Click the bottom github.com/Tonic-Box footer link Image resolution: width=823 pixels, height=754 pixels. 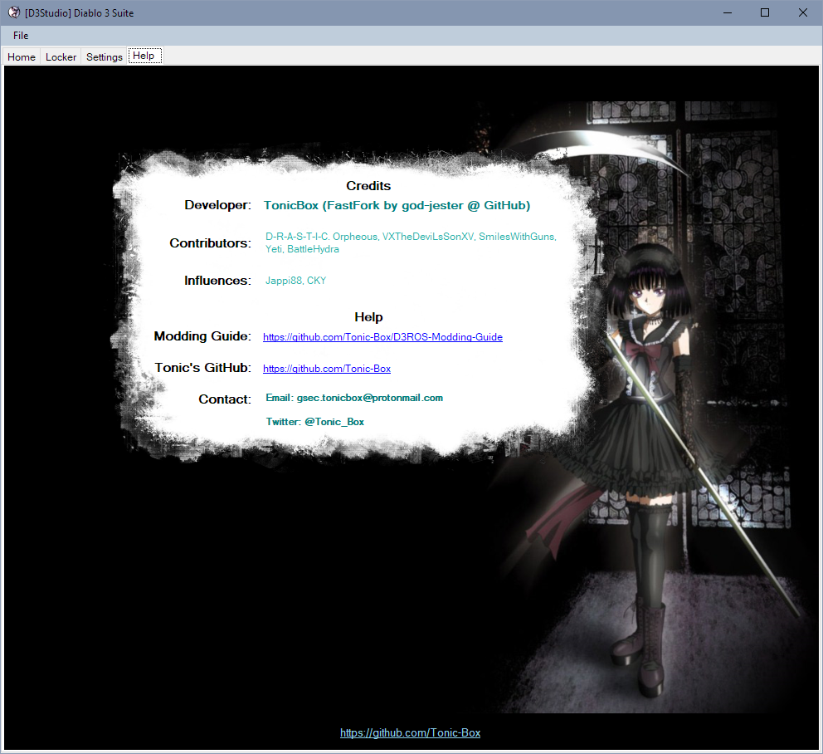(410, 732)
